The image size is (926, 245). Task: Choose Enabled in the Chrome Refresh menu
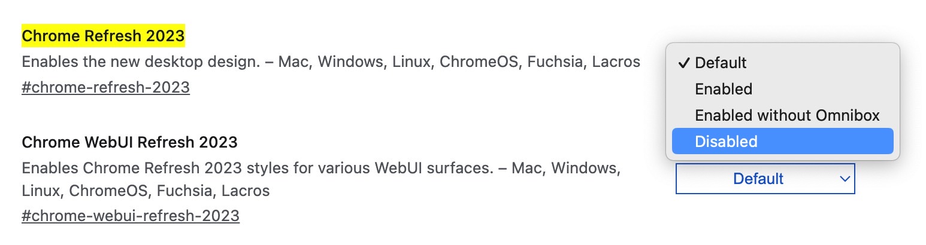(x=782, y=89)
